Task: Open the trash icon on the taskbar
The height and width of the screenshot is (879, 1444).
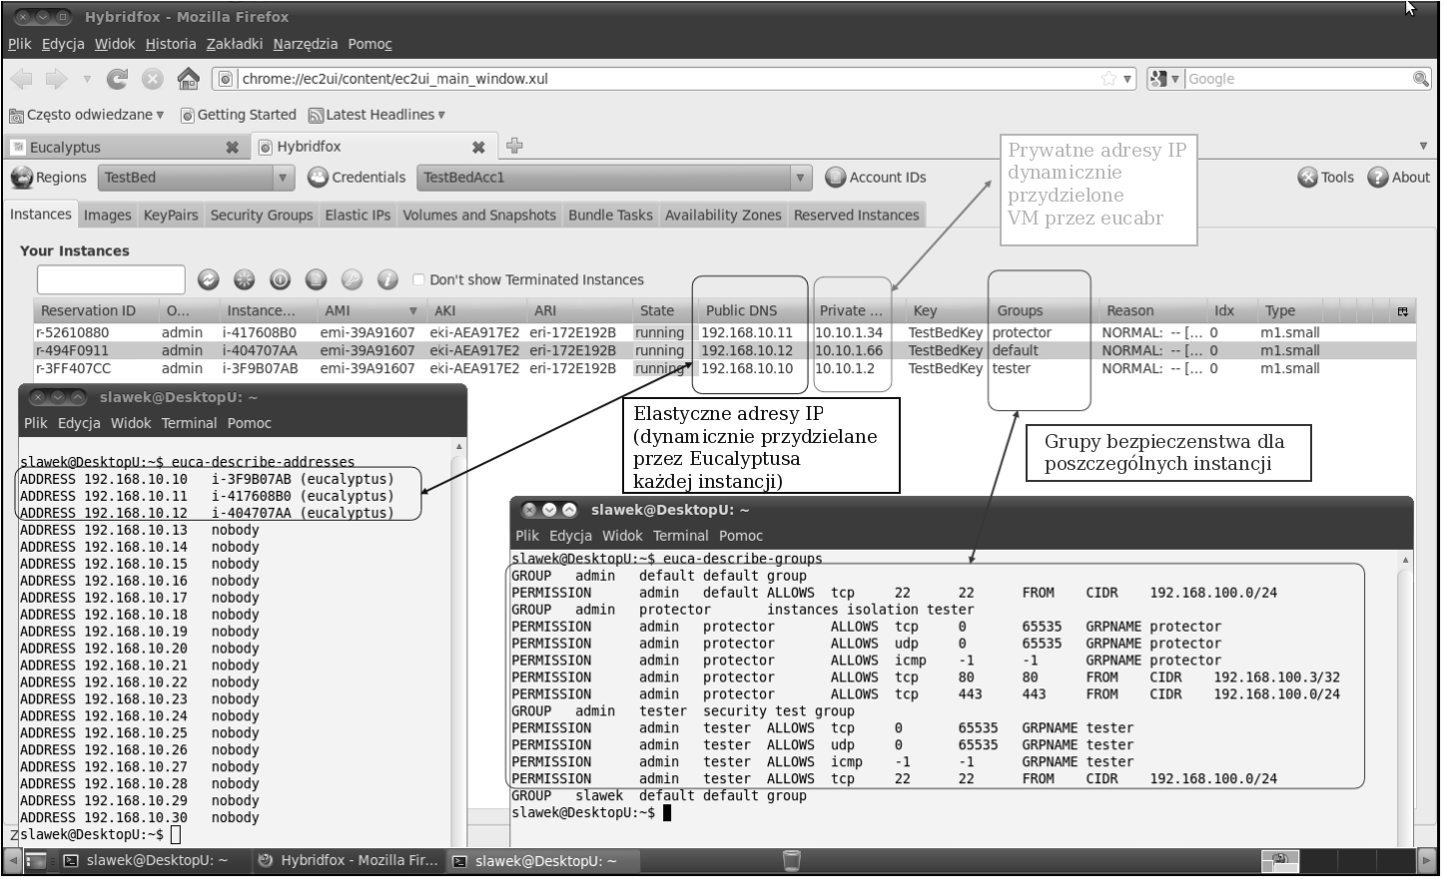Action: pos(792,860)
